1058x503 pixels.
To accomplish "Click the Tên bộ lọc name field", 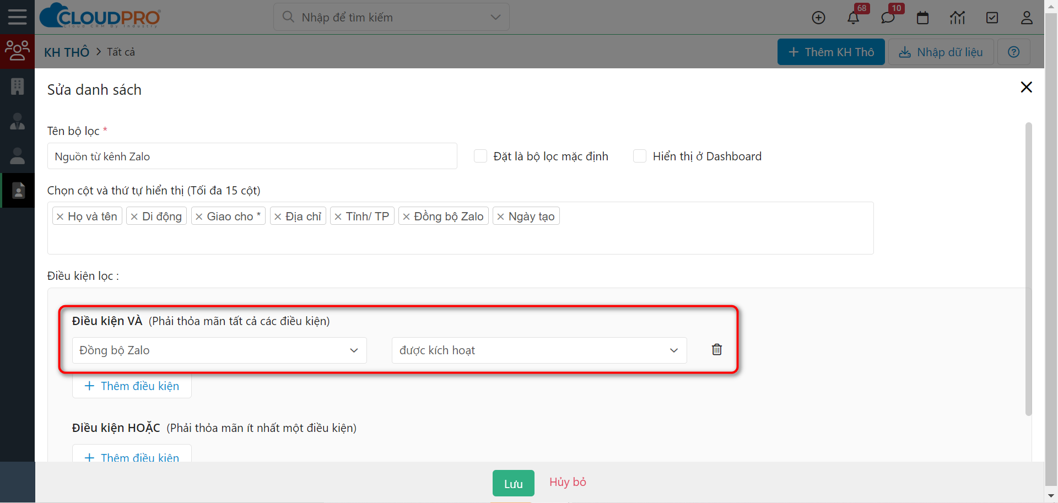I will [252, 156].
